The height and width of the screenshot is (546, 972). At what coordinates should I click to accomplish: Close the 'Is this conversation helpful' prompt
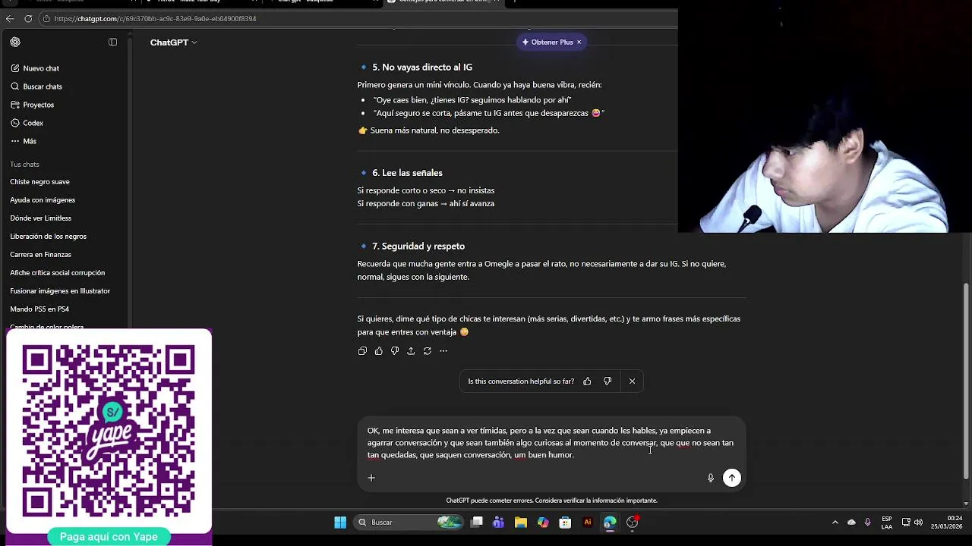632,381
